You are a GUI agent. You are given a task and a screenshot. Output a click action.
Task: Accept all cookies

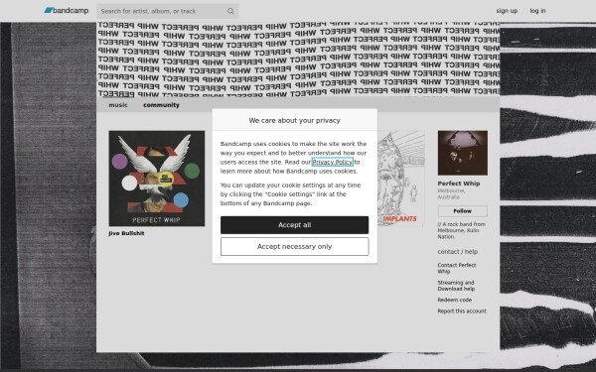[x=295, y=225]
